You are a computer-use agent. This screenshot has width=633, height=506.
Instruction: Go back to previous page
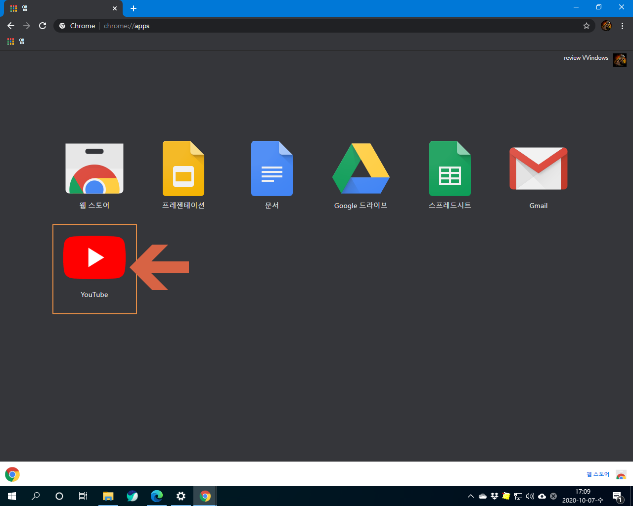(11, 26)
